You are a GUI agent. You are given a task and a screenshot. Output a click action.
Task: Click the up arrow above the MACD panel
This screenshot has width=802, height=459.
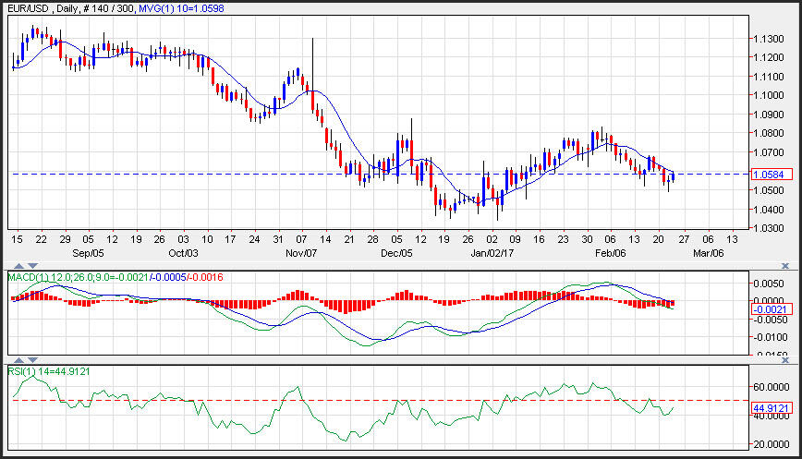pos(18,266)
